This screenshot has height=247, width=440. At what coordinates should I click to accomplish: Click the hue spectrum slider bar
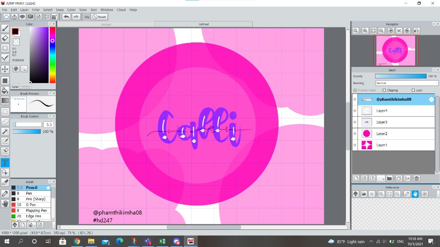tap(52, 55)
